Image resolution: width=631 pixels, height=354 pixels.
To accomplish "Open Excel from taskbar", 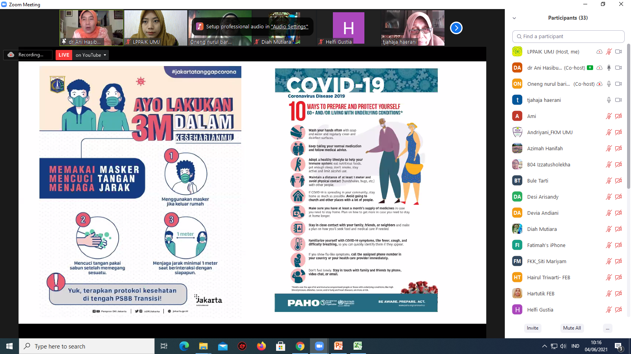I will pos(358,346).
